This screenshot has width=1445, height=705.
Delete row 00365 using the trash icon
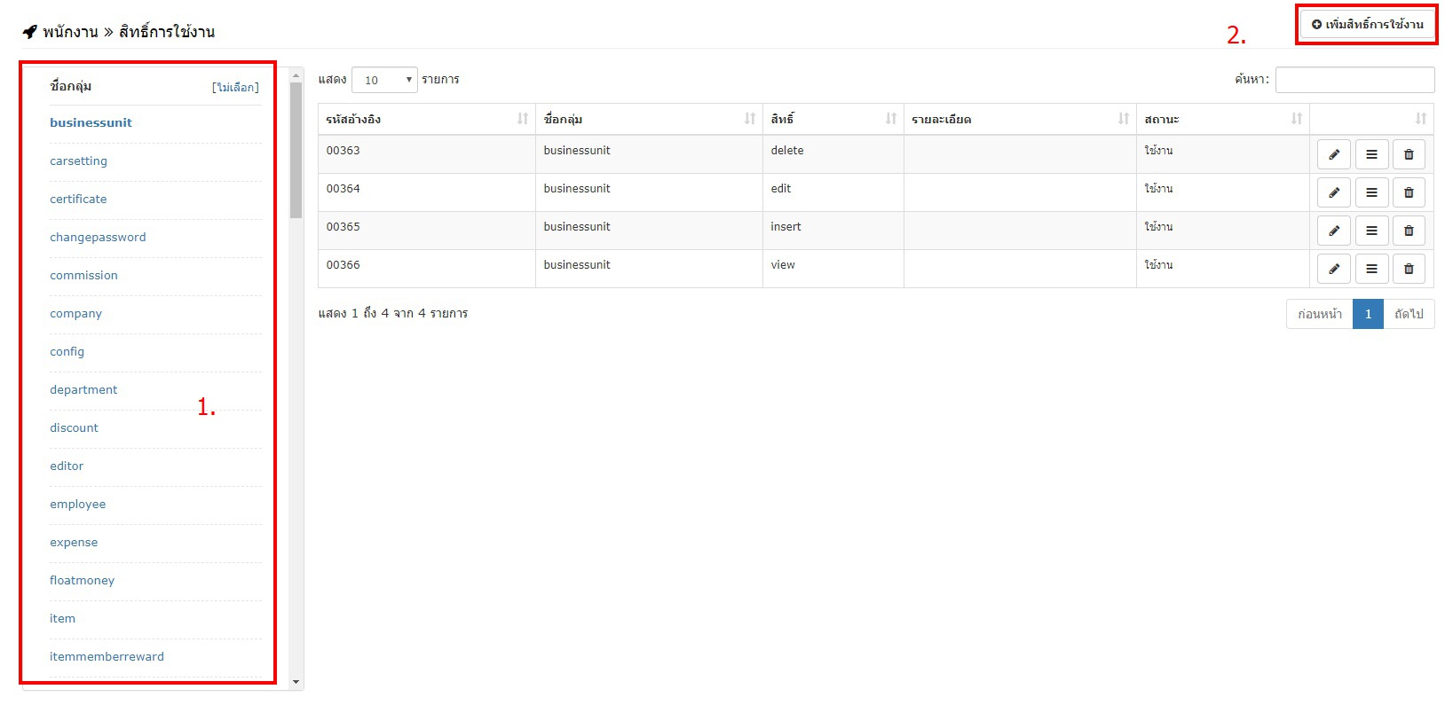pyautogui.click(x=1409, y=231)
